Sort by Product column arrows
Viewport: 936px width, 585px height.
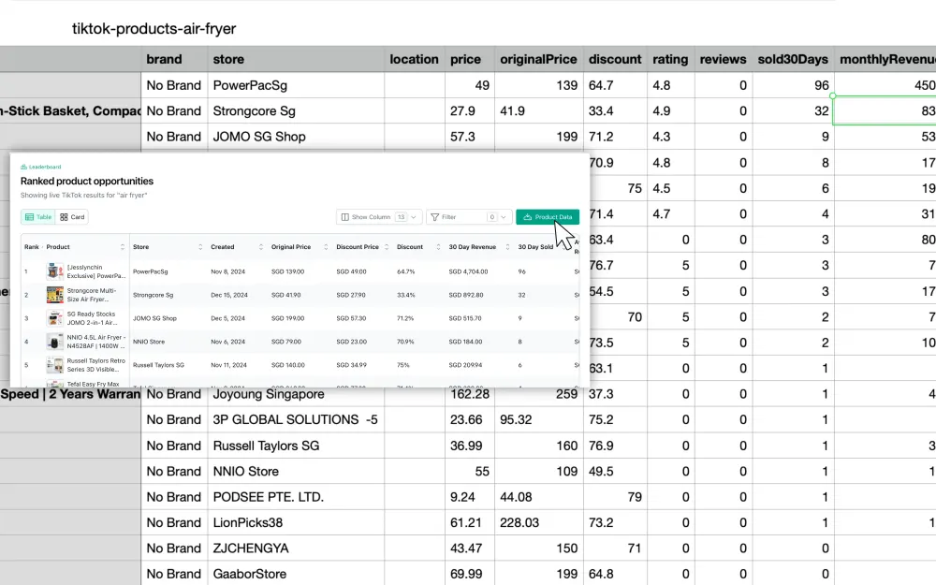(x=123, y=246)
